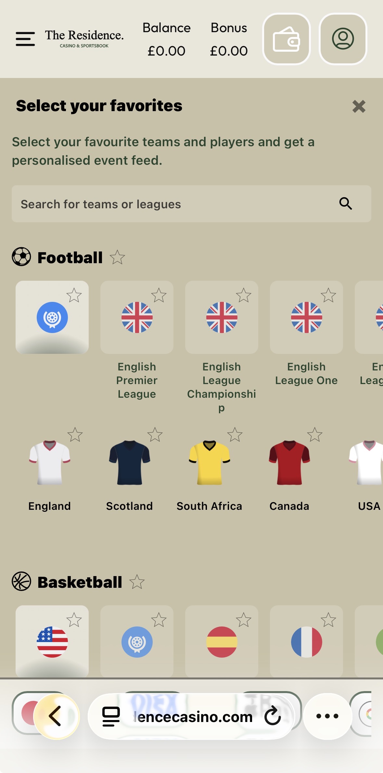Open the wallet deposit button
This screenshot has width=383, height=773.
pyautogui.click(x=286, y=39)
